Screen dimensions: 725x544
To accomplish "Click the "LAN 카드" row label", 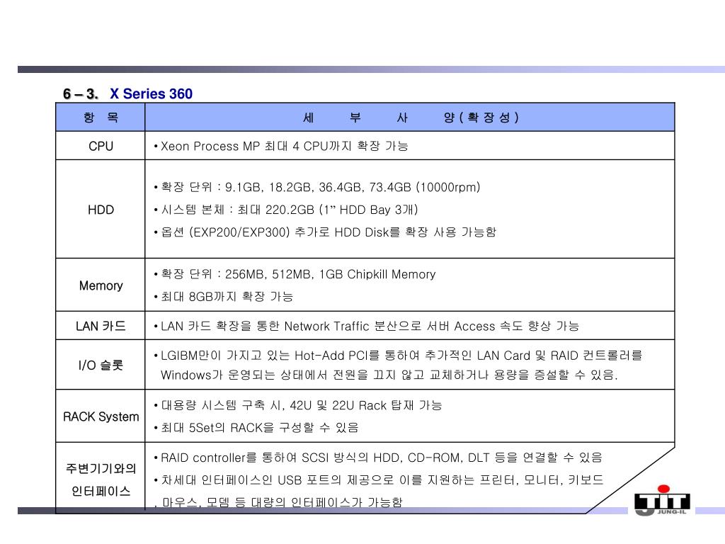I will coord(101,327).
